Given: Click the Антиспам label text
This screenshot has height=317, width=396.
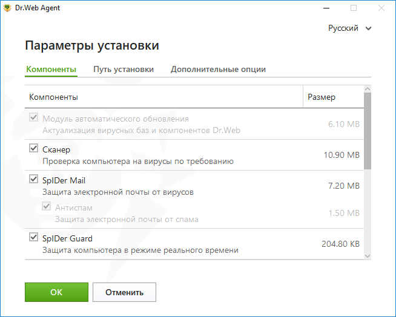Looking at the screenshot, I should 74,208.
